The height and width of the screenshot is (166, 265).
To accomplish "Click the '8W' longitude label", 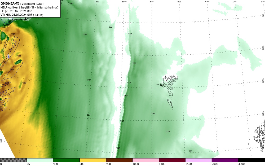I will coord(152,2).
